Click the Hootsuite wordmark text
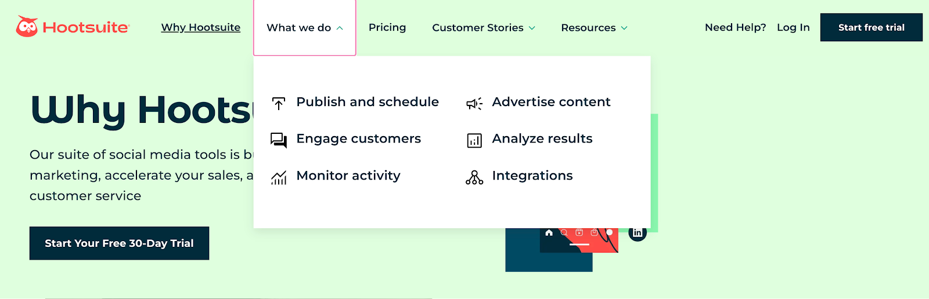This screenshot has height=299, width=929. (85, 27)
